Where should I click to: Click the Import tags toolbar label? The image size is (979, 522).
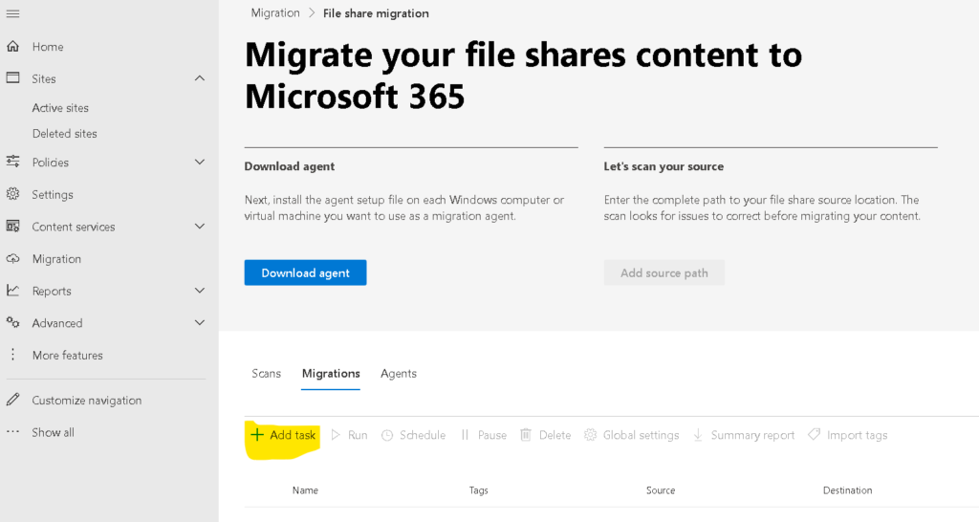tap(858, 435)
